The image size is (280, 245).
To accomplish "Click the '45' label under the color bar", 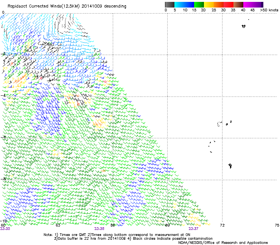I will pyautogui.click(x=252, y=10).
